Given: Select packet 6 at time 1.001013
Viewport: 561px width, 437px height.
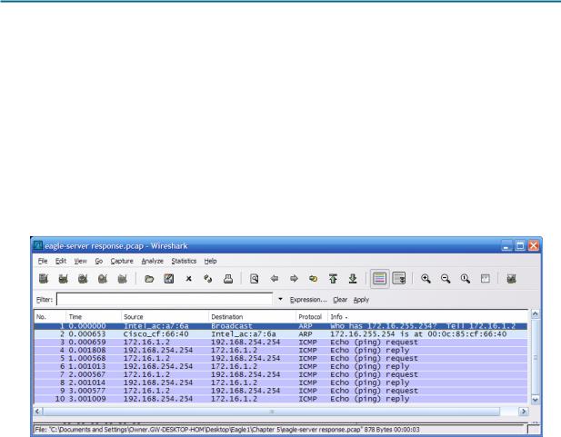Looking at the screenshot, I should [281, 366].
